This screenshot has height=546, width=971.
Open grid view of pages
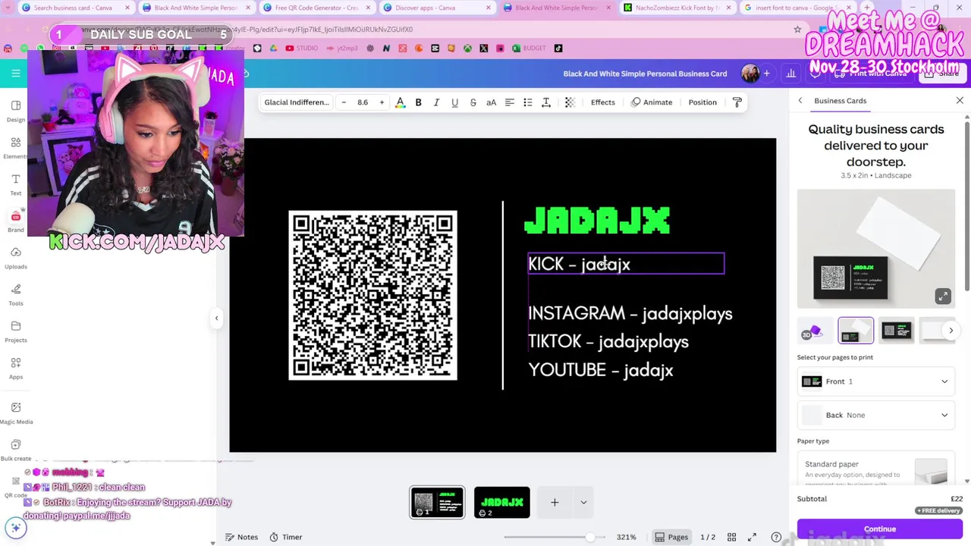pyautogui.click(x=731, y=537)
